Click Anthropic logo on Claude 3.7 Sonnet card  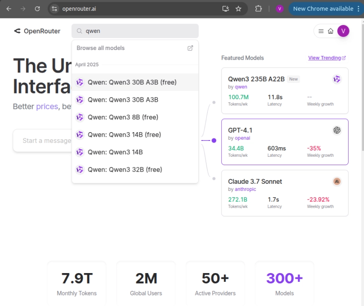[x=337, y=181]
